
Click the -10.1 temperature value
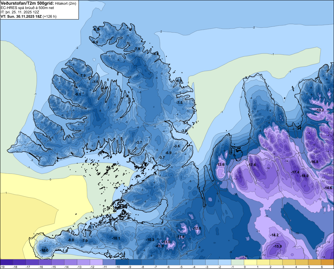click(116, 239)
